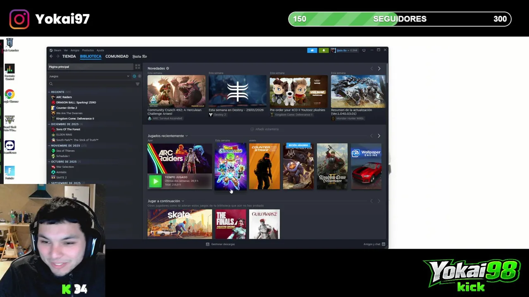Go back with the Steam back arrow
529x297 pixels.
coord(51,56)
